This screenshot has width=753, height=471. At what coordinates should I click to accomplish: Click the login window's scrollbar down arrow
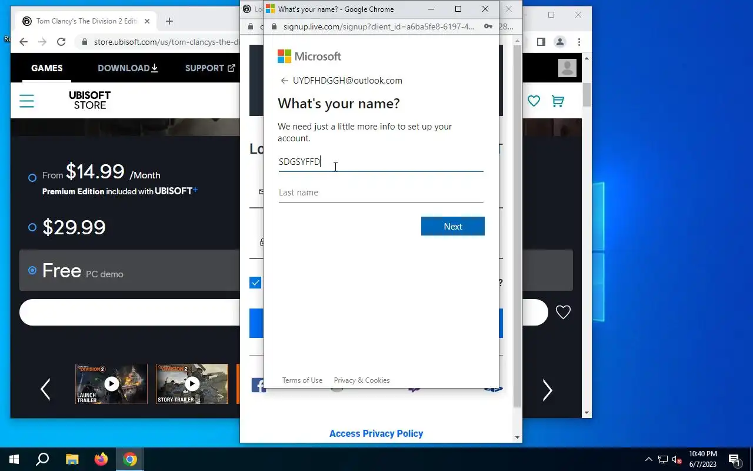[518, 437]
